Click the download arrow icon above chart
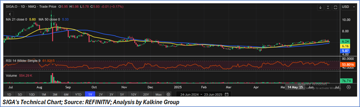Image resolution: width=360 pixels, height=107 pixels. 320,7
